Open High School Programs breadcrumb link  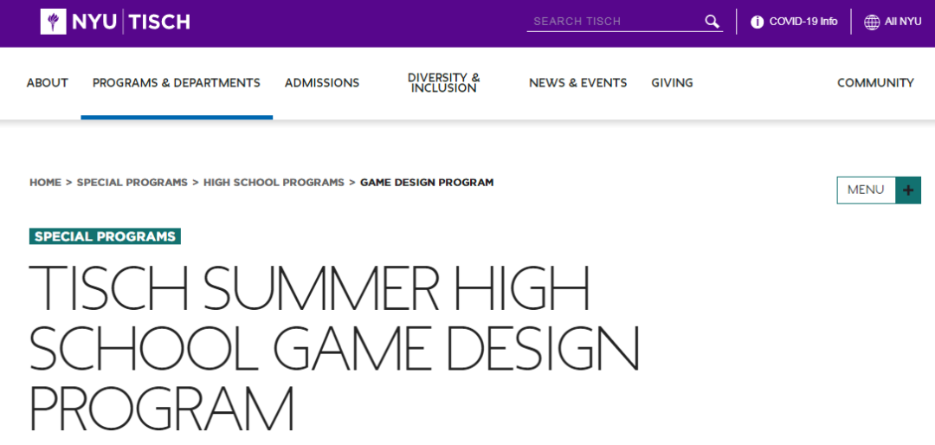[274, 183]
